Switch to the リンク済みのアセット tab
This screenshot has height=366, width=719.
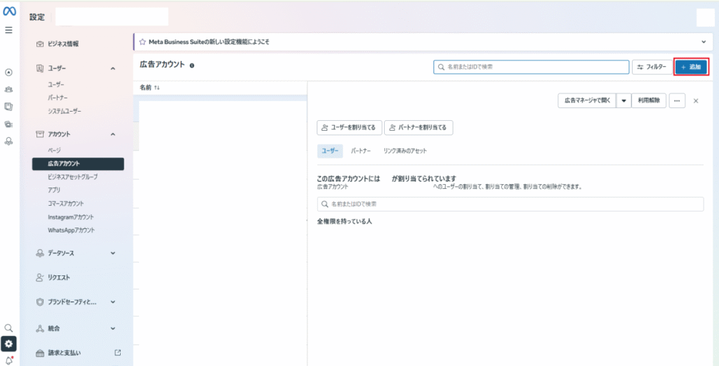coord(405,151)
